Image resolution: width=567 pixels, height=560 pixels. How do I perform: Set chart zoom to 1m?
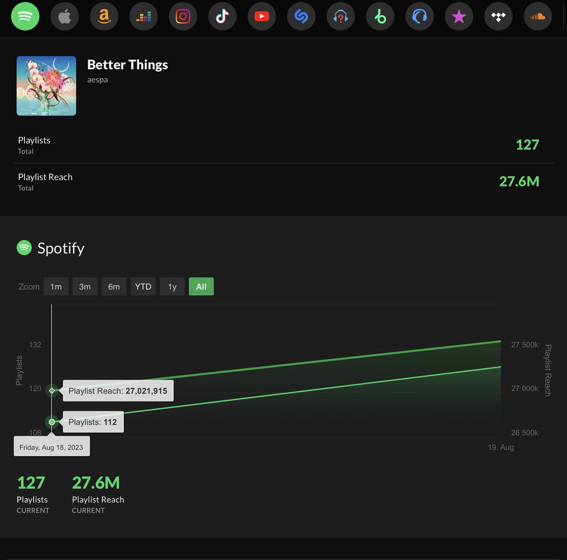click(x=56, y=287)
